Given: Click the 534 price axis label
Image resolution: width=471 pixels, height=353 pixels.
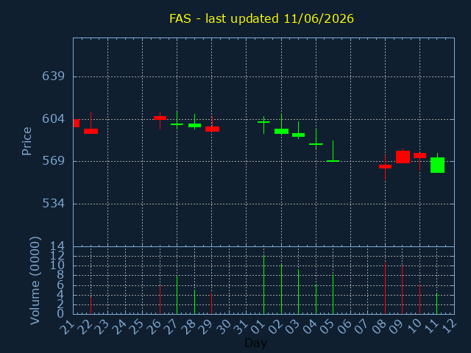Looking at the screenshot, I should [54, 204].
